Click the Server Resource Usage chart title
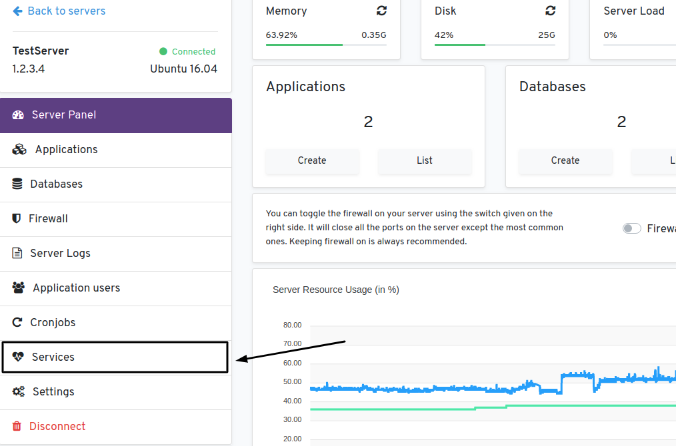The height and width of the screenshot is (446, 676). click(336, 290)
